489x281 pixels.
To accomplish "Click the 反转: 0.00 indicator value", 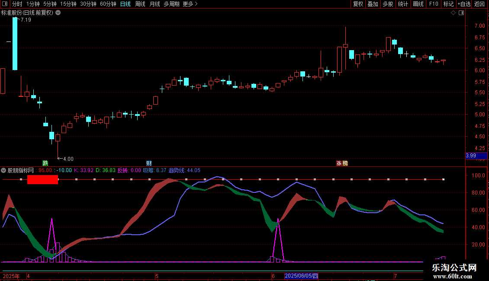I will [129, 170].
